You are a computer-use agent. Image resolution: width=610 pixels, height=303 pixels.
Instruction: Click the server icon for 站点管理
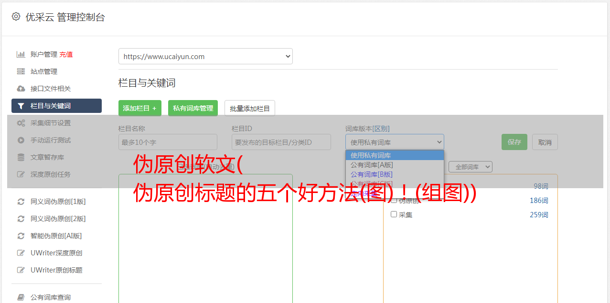[21, 71]
